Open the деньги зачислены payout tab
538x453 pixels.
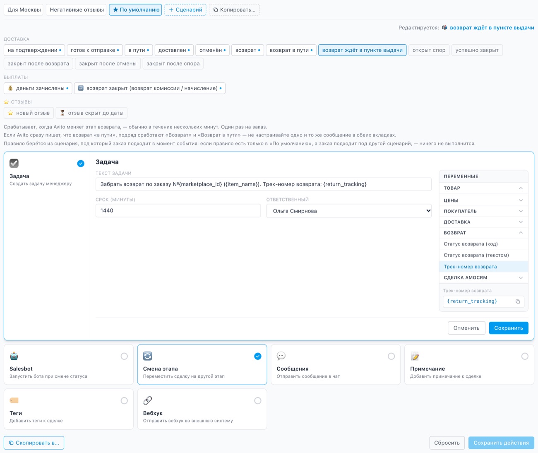click(38, 88)
